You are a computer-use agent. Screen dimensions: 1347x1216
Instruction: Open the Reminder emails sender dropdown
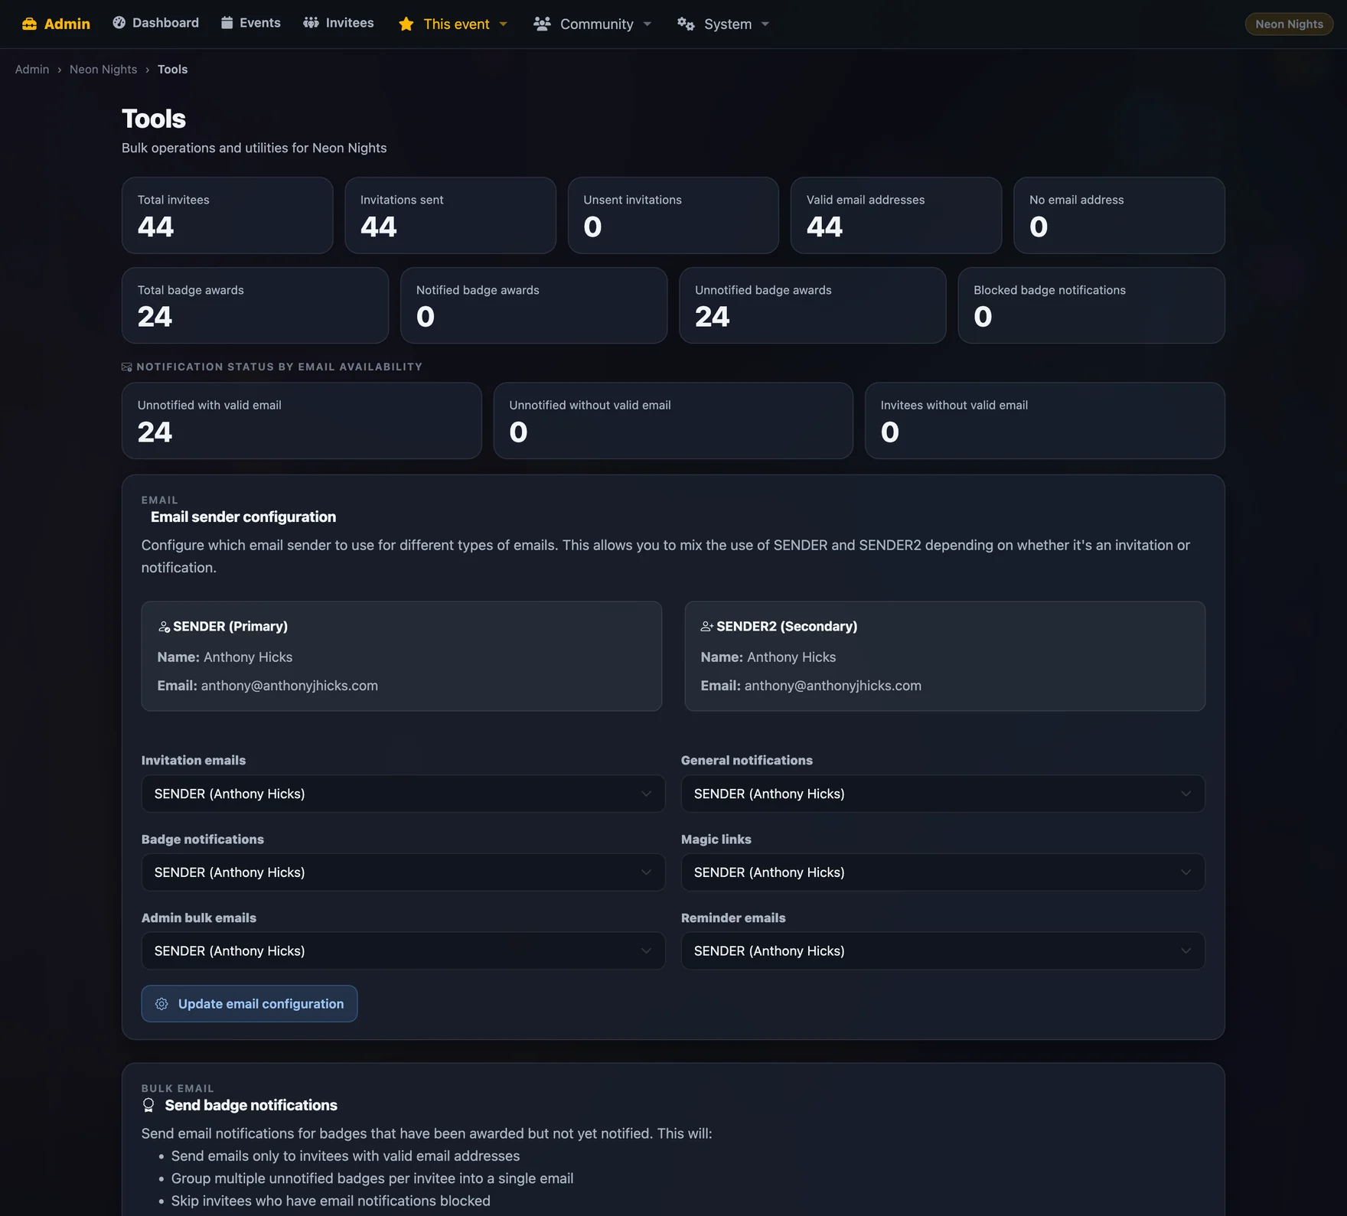943,950
